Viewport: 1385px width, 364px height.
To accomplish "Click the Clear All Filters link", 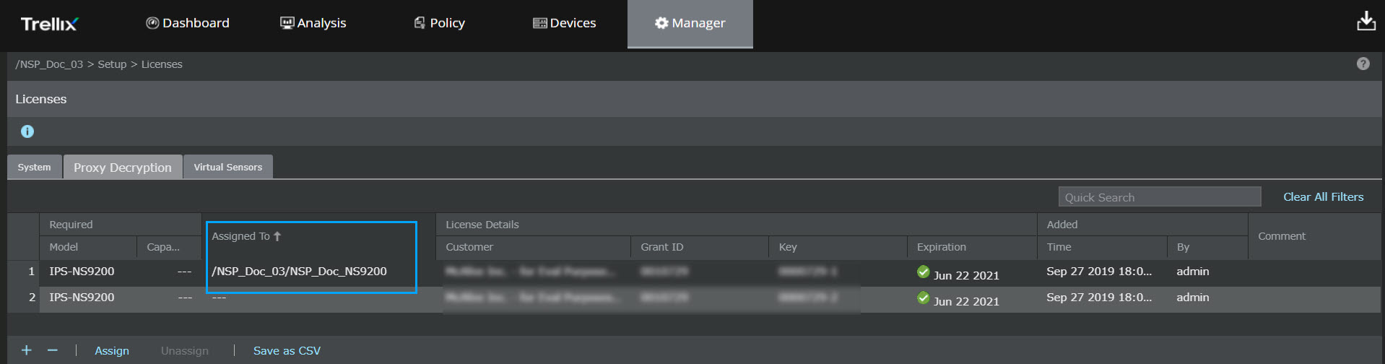I will pos(1323,196).
